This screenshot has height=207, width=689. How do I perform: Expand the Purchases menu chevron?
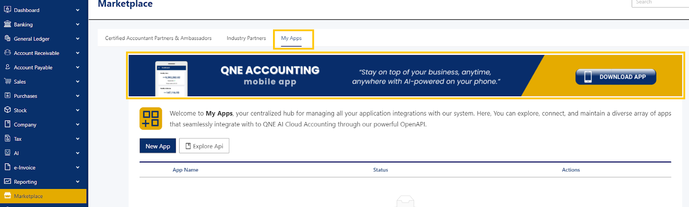coord(78,96)
